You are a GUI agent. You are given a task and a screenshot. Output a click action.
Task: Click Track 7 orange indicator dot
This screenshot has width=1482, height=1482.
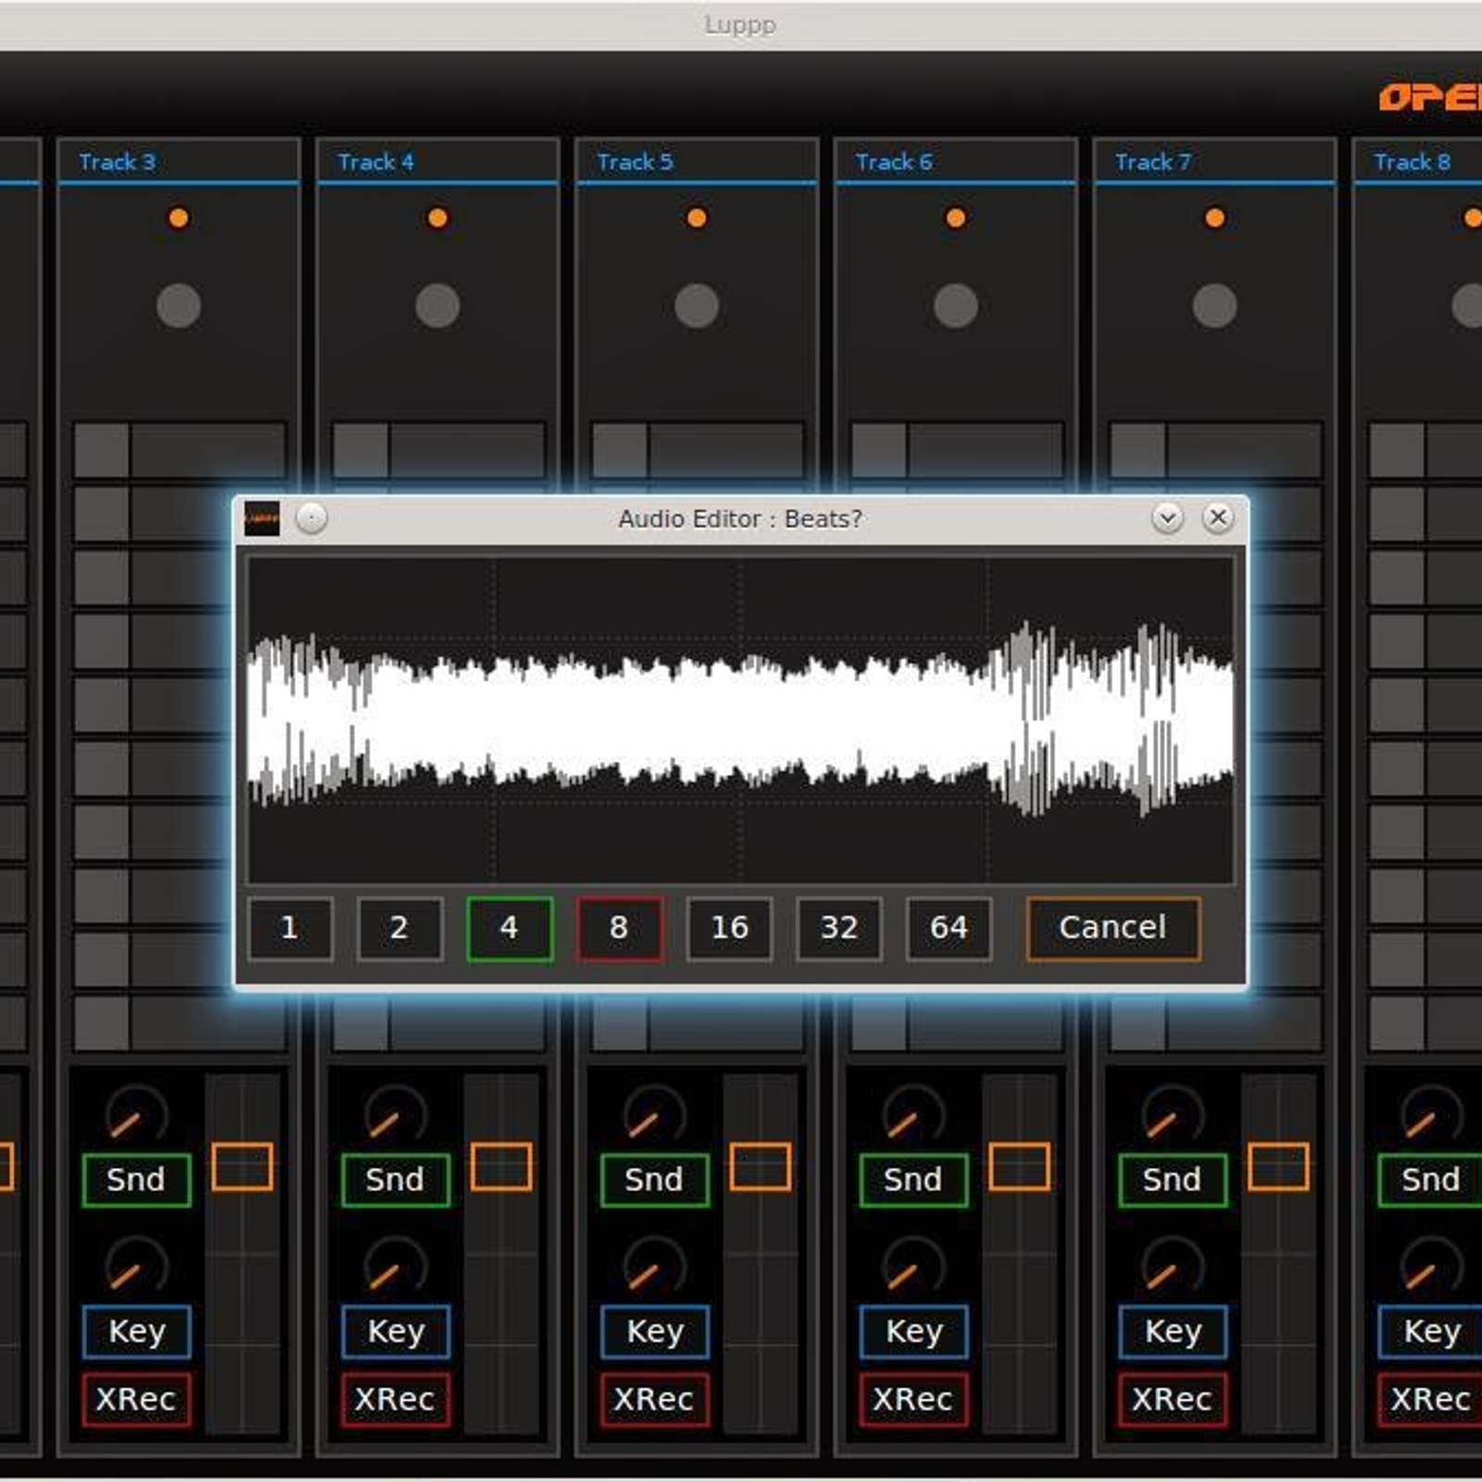click(1215, 218)
